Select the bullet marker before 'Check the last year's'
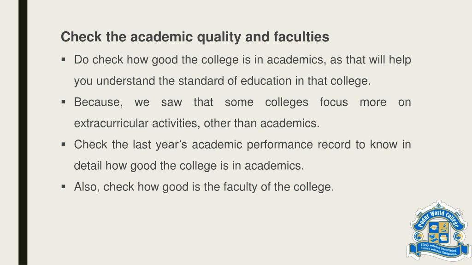This screenshot has width=472, height=265. (63, 144)
